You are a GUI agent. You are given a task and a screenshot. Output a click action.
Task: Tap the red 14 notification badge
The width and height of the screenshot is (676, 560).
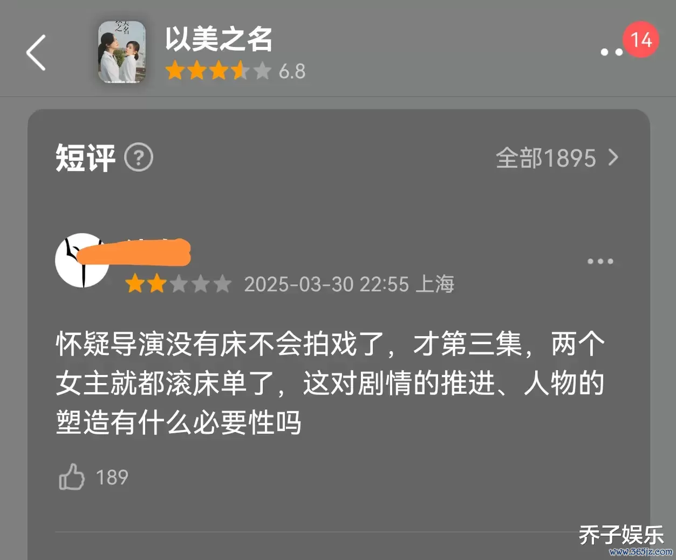pos(641,39)
